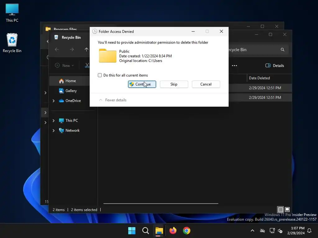Open the Windows Start menu
318x238 pixels.
pos(132,231)
